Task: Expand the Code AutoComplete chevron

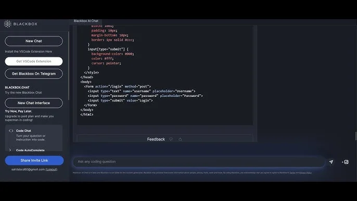Action: 10,150
